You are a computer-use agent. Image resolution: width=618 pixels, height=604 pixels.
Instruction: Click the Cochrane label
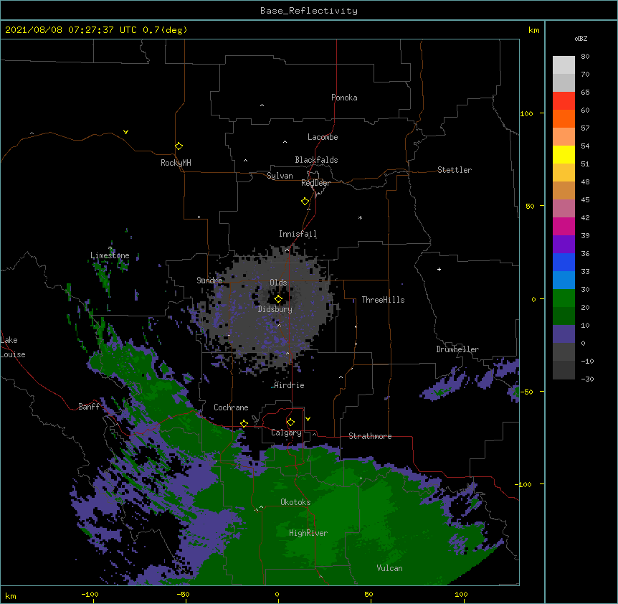tap(231, 407)
